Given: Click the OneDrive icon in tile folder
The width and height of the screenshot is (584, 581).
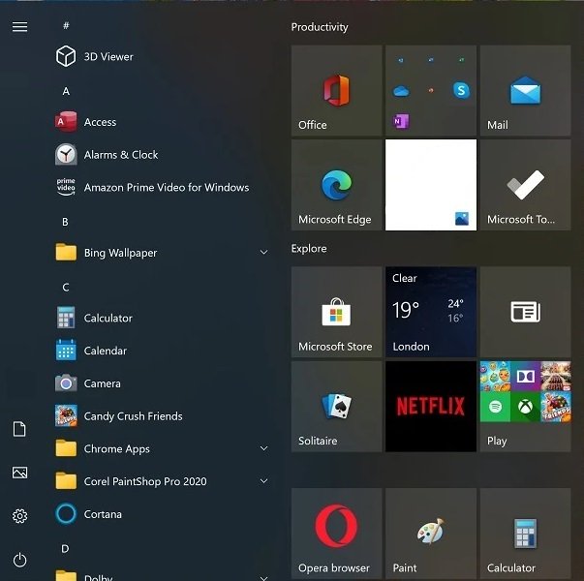Looking at the screenshot, I should pyautogui.click(x=401, y=90).
